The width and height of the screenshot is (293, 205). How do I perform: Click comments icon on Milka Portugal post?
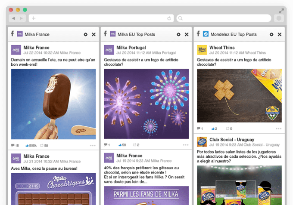[106, 145]
